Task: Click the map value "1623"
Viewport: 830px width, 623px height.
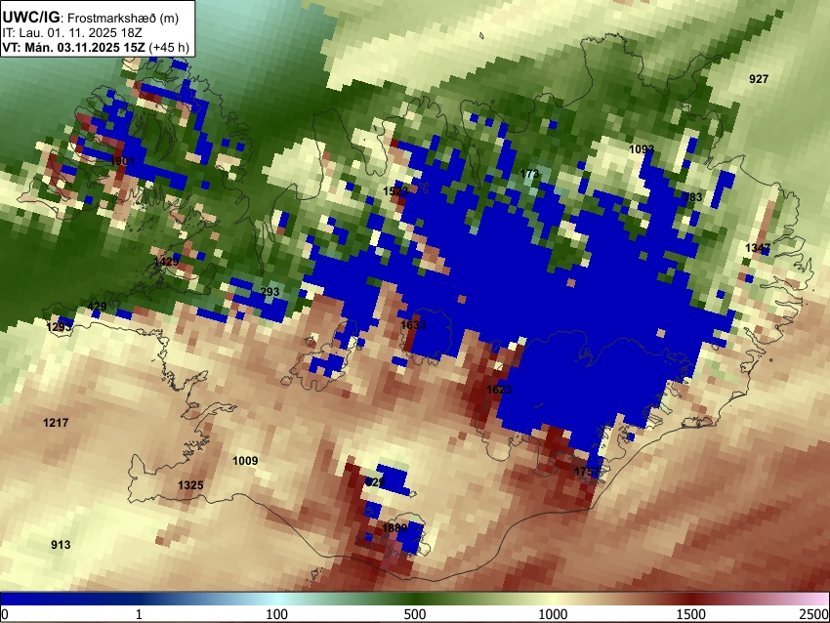Action: [499, 390]
